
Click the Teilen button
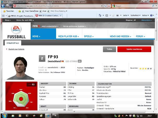(110, 49)
